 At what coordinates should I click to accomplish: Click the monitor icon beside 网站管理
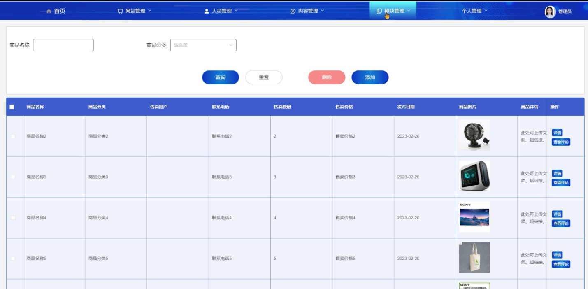[120, 11]
